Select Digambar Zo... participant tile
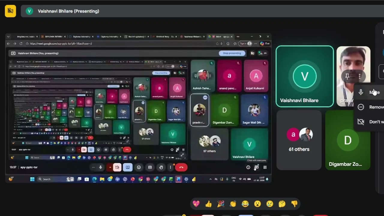This screenshot has width=384, height=216. point(348,140)
